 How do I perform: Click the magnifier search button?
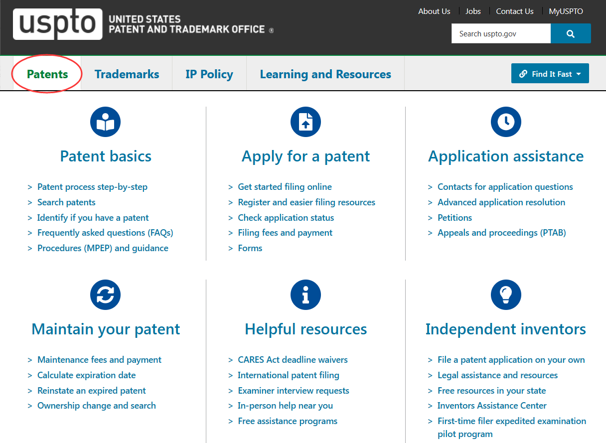pyautogui.click(x=571, y=34)
